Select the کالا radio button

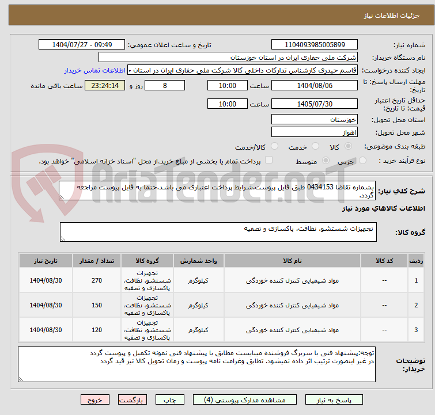(x=348, y=146)
